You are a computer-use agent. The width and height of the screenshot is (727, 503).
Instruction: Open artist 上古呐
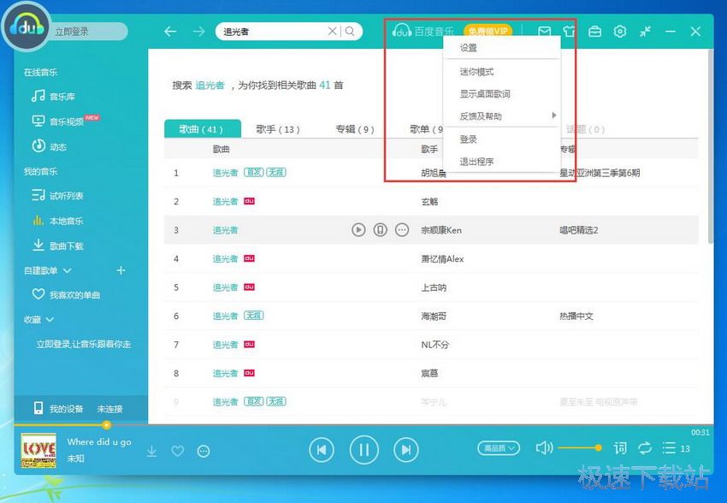[x=434, y=287]
